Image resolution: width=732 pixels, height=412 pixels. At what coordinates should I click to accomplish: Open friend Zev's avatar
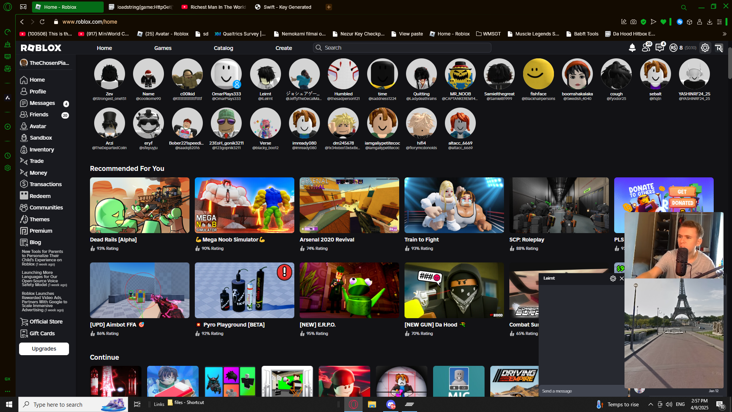pyautogui.click(x=109, y=74)
